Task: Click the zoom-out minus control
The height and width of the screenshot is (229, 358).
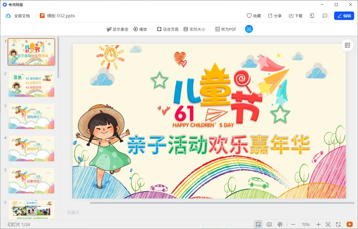Action: [x=293, y=224]
